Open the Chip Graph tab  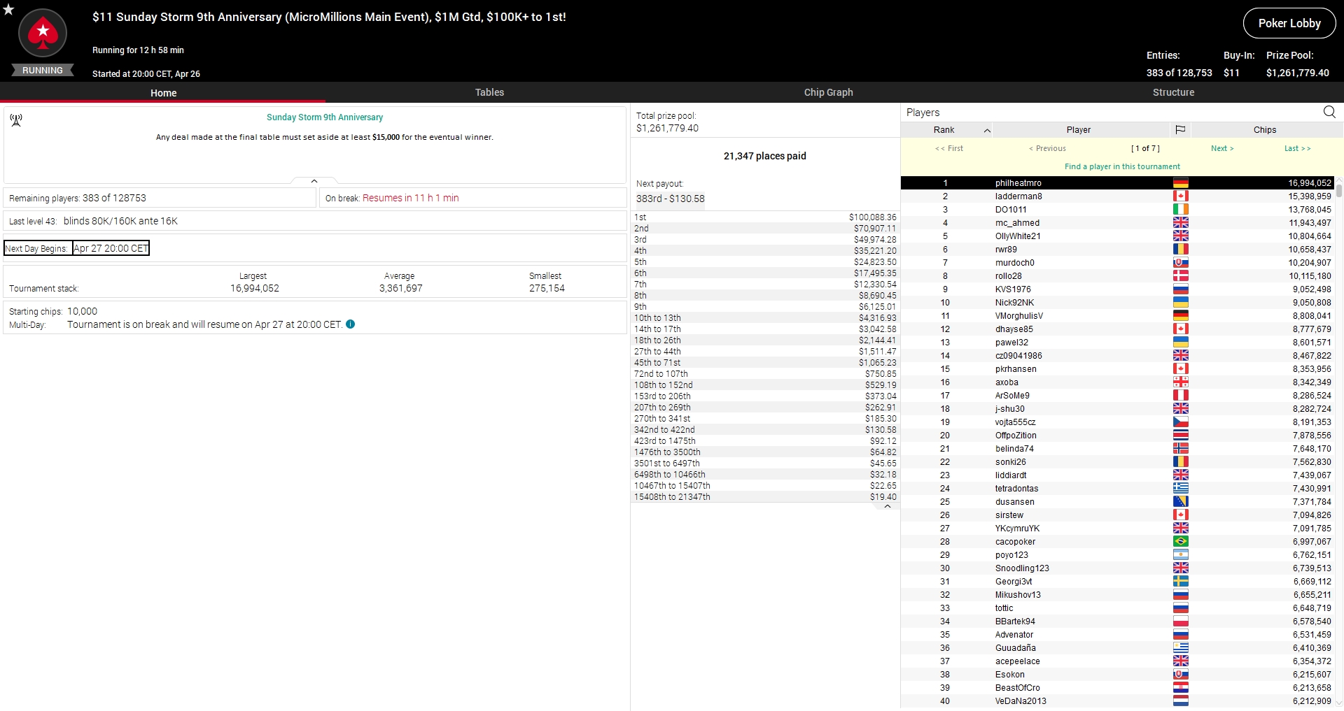click(828, 92)
